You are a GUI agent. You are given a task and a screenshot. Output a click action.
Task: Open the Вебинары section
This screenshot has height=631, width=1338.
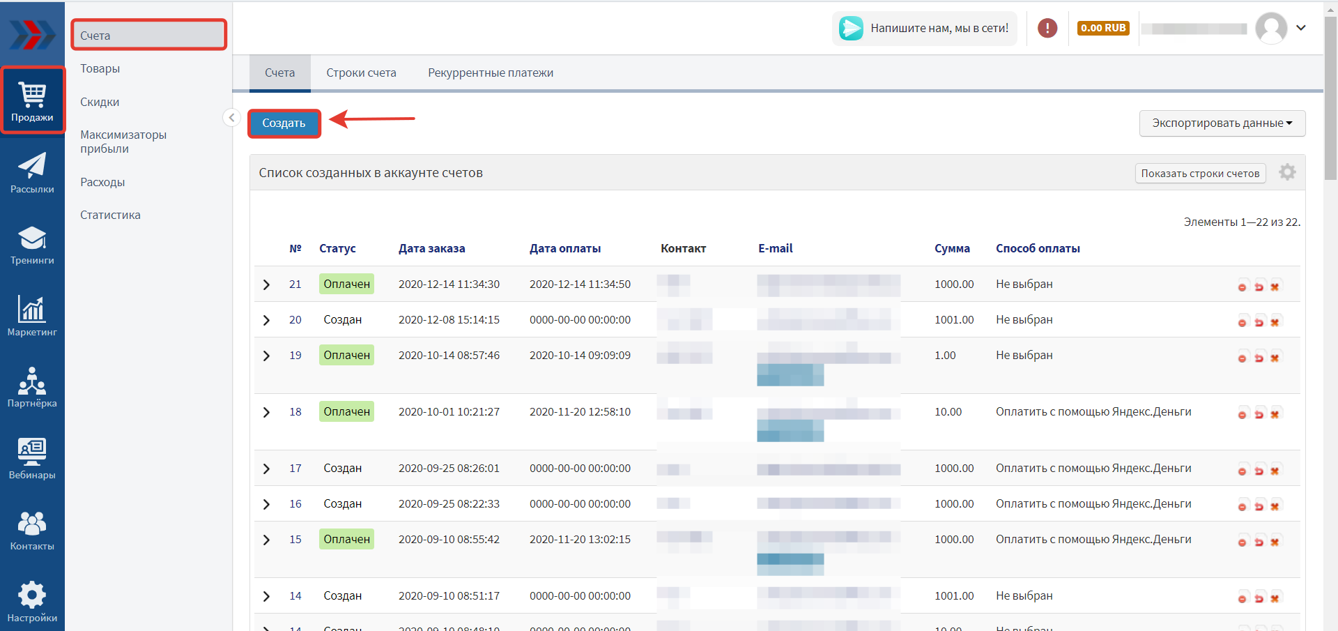coord(32,459)
